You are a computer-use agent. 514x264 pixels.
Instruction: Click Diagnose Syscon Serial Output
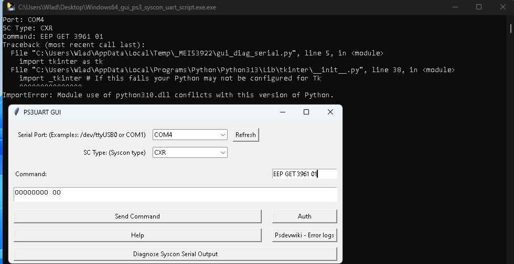click(x=175, y=254)
